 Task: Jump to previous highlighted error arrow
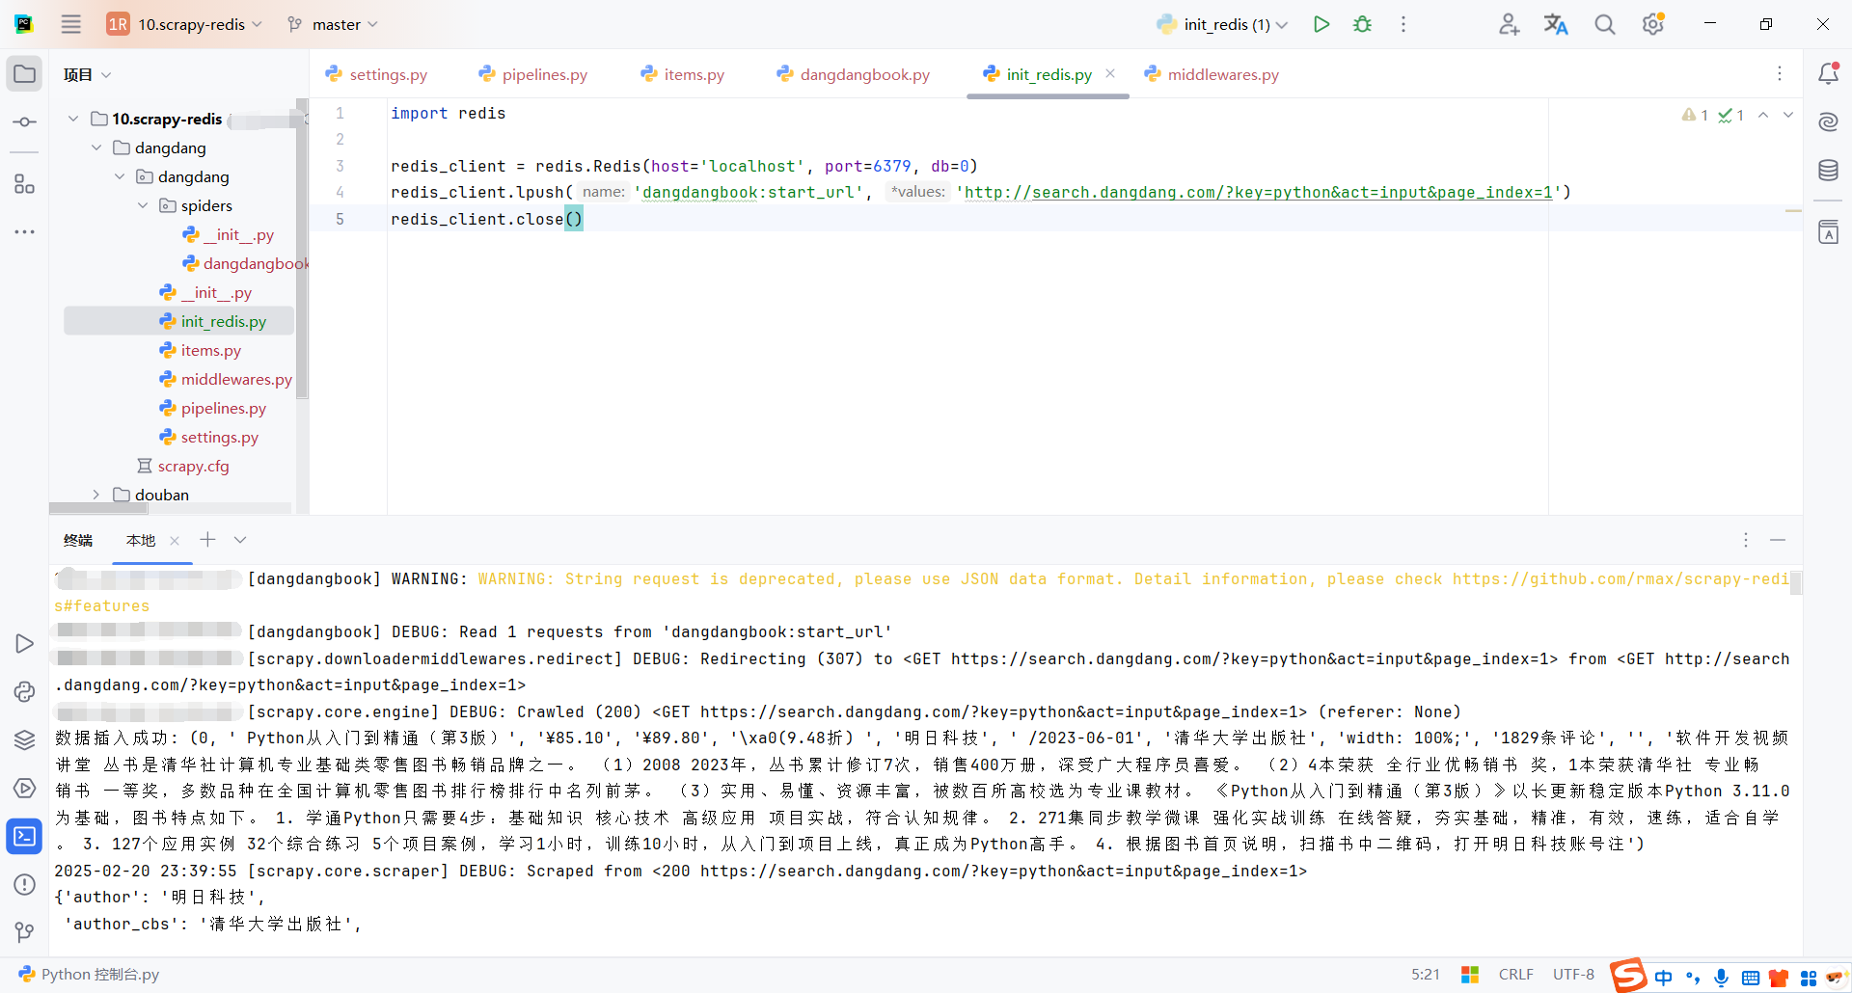[x=1763, y=115]
